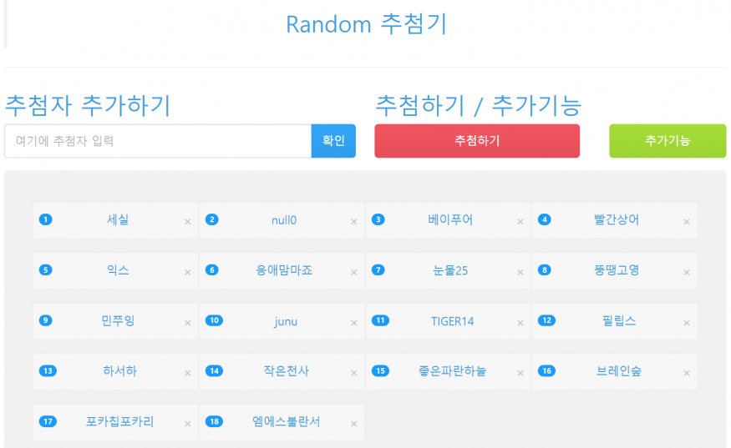Select participant 좋은파란하늘

click(x=452, y=371)
